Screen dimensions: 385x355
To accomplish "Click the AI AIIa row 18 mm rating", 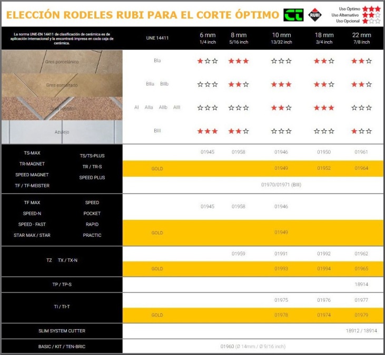I will click(x=324, y=108).
